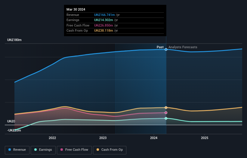Click the Cash From Op orange data point marker
The height and width of the screenshot is (158, 247).
pos(166,107)
